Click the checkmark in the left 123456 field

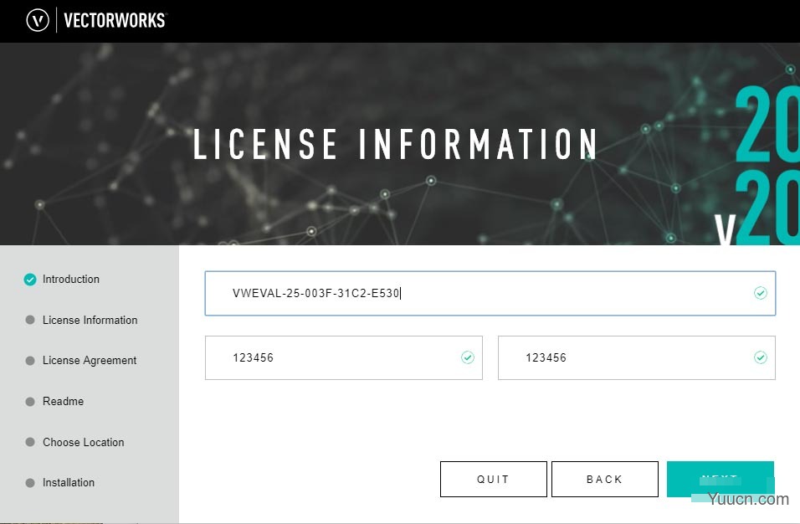point(467,357)
